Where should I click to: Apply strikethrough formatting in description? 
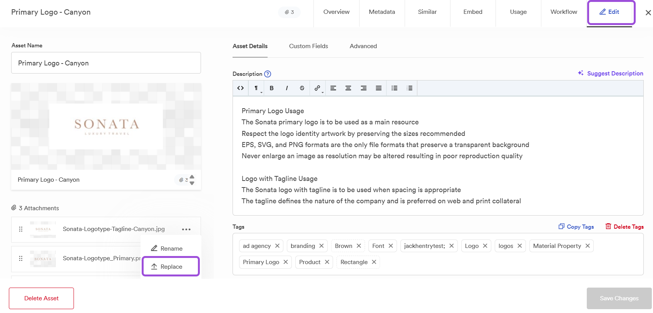302,88
